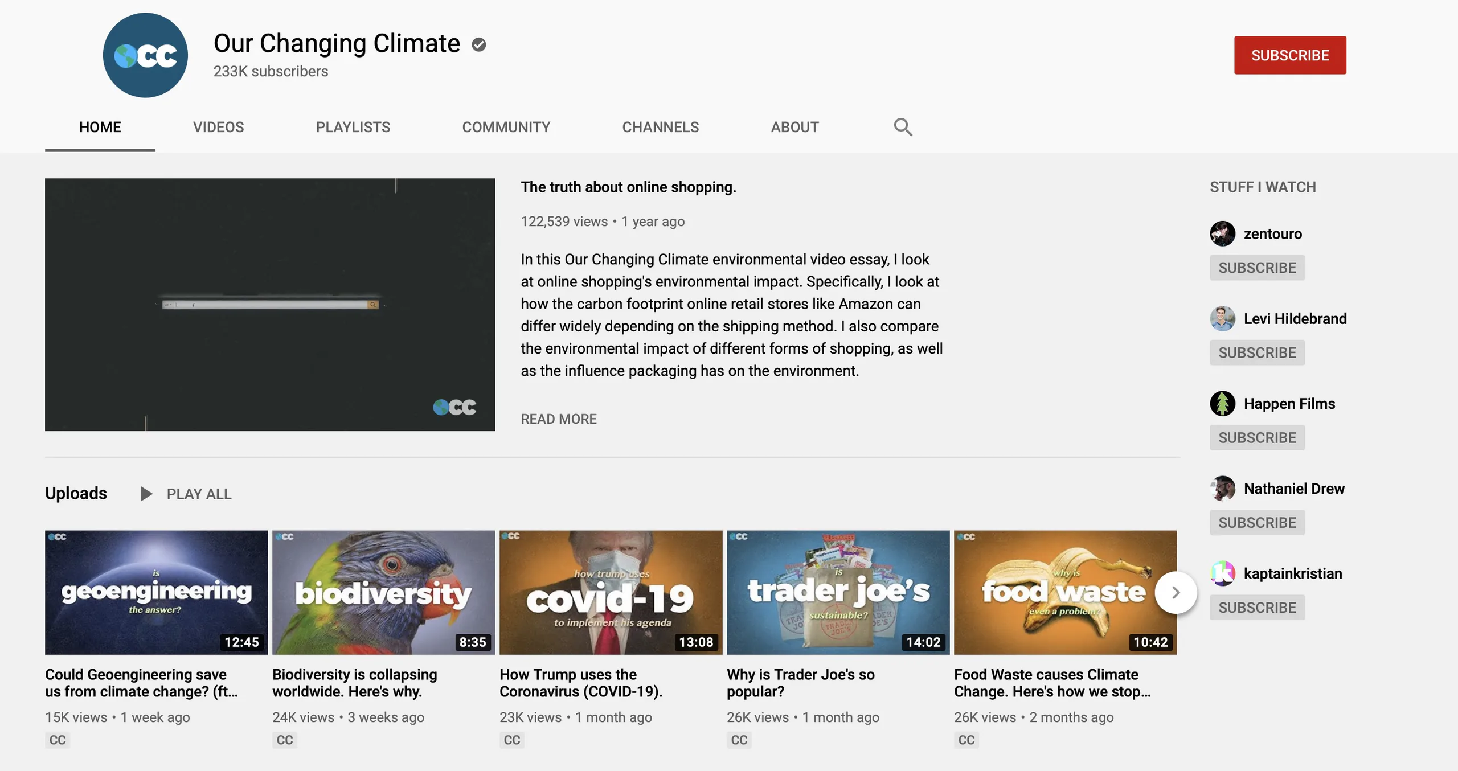The image size is (1458, 771).
Task: Click CC badge under the Geoengineering video
Action: tap(58, 740)
